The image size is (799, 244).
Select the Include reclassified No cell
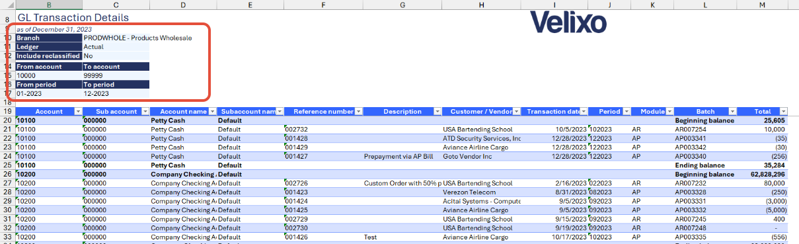point(116,56)
